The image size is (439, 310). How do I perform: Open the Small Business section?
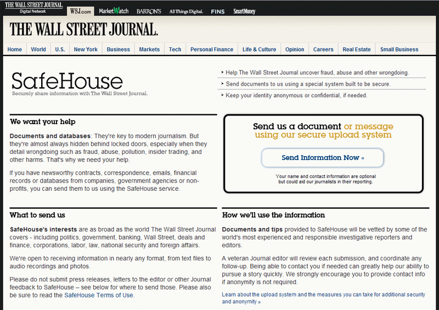pos(399,49)
